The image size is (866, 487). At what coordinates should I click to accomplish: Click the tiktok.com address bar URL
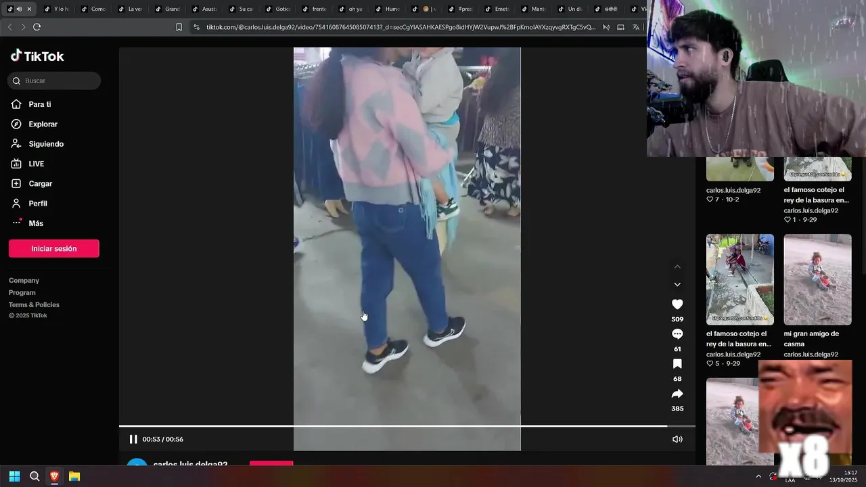(x=401, y=27)
